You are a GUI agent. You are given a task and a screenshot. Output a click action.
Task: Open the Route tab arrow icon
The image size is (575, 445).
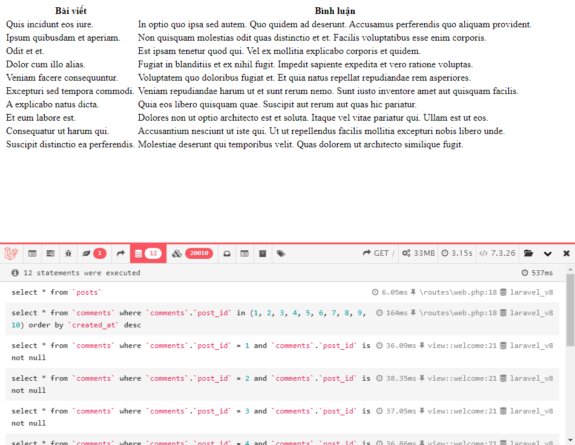120,253
